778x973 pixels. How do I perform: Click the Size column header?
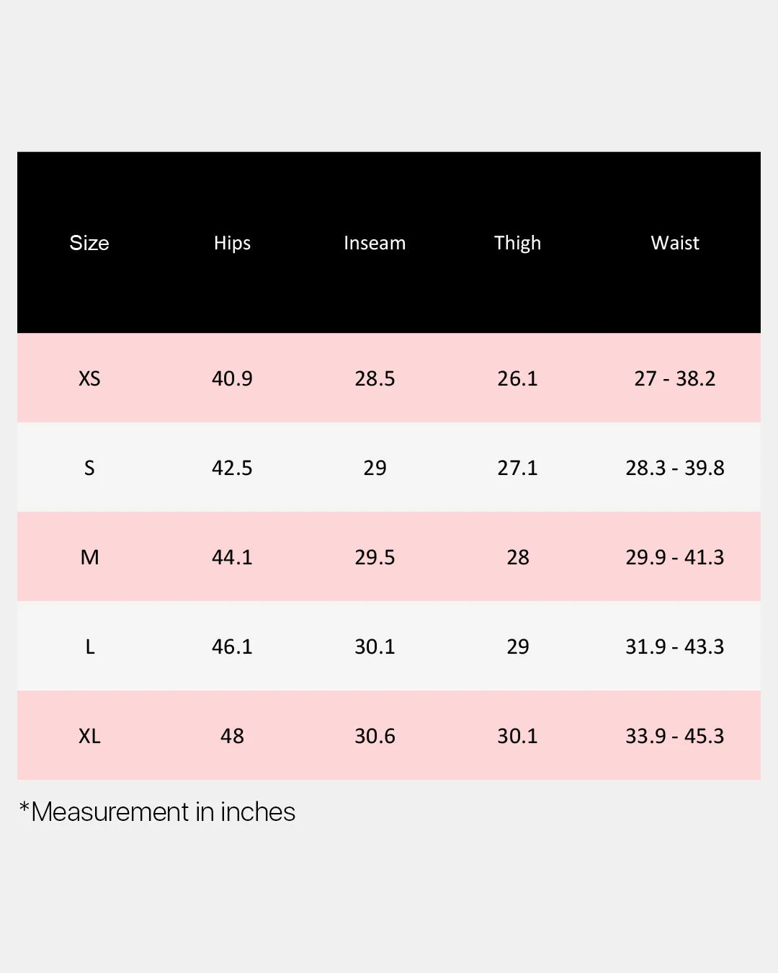[89, 243]
